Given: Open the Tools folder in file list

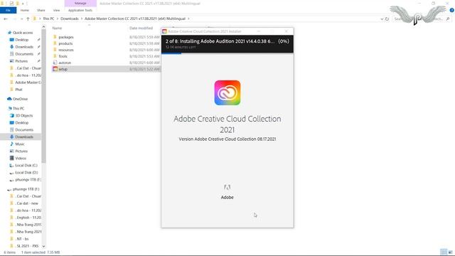Looking at the screenshot, I should 63,56.
